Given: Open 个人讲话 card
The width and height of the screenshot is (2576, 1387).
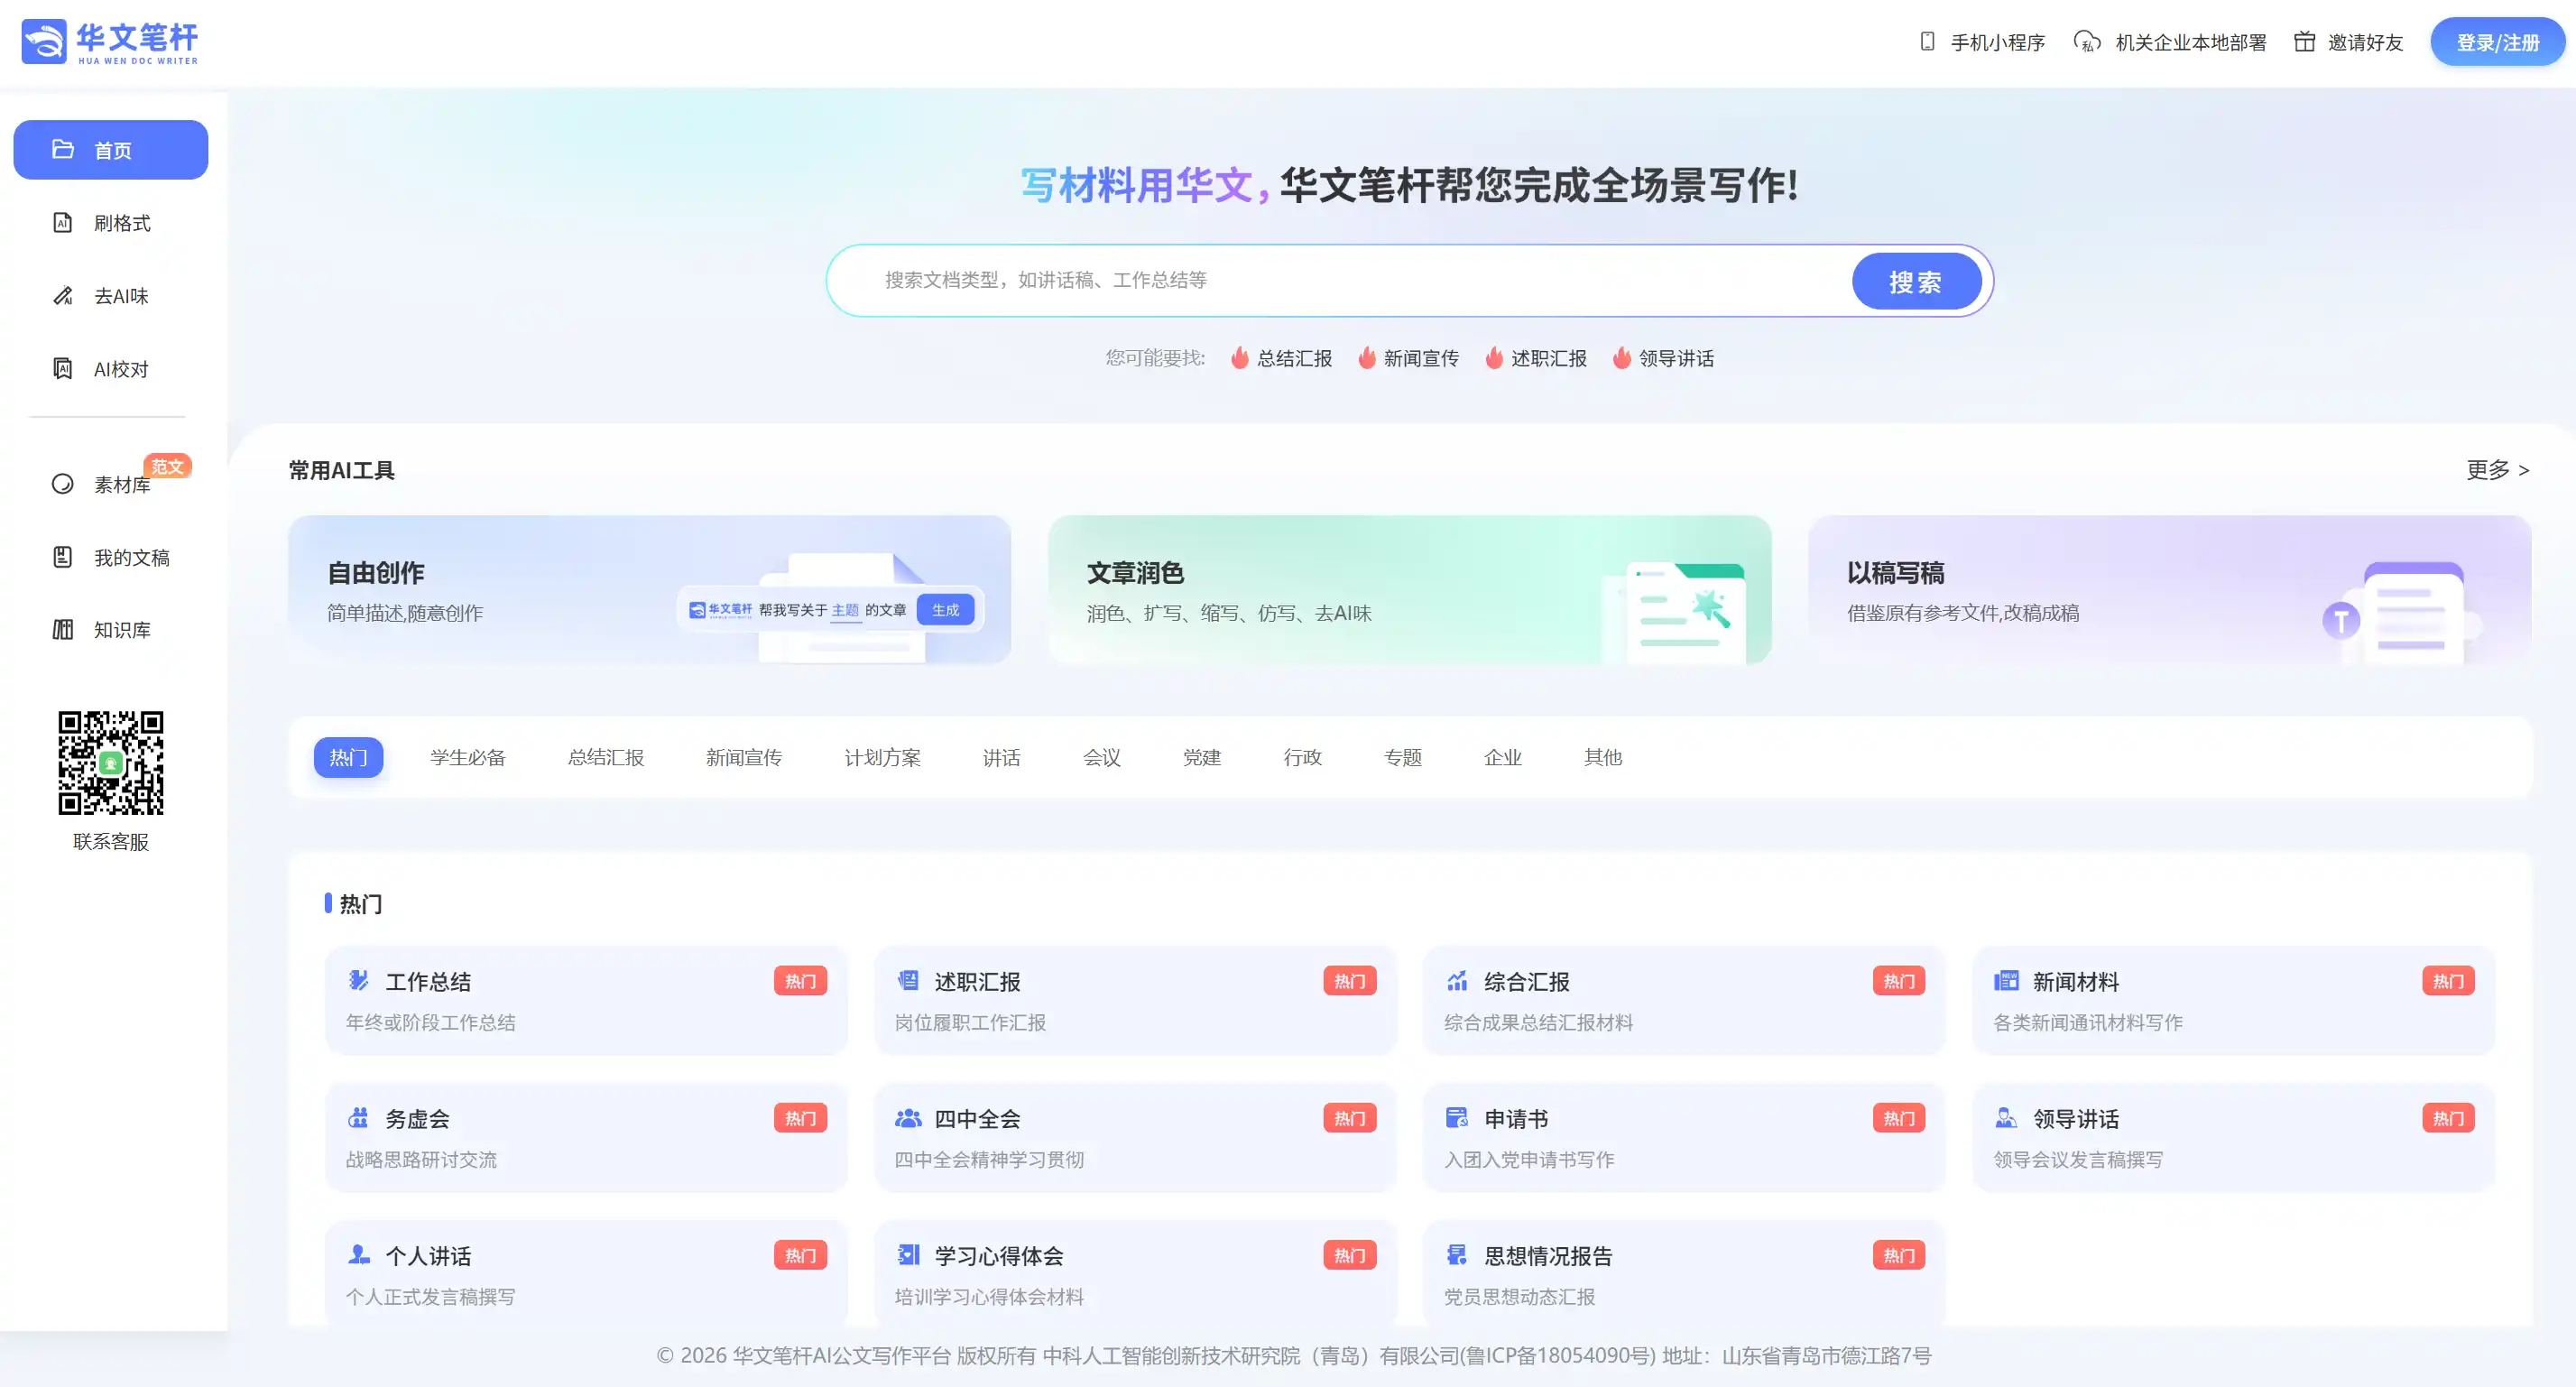Looking at the screenshot, I should click(x=586, y=1273).
